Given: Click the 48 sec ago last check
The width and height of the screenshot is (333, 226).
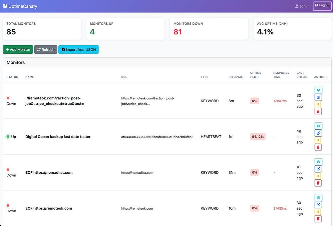Looking at the screenshot, I should point(299,137).
